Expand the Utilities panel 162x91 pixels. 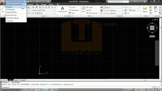[x=147, y=16]
